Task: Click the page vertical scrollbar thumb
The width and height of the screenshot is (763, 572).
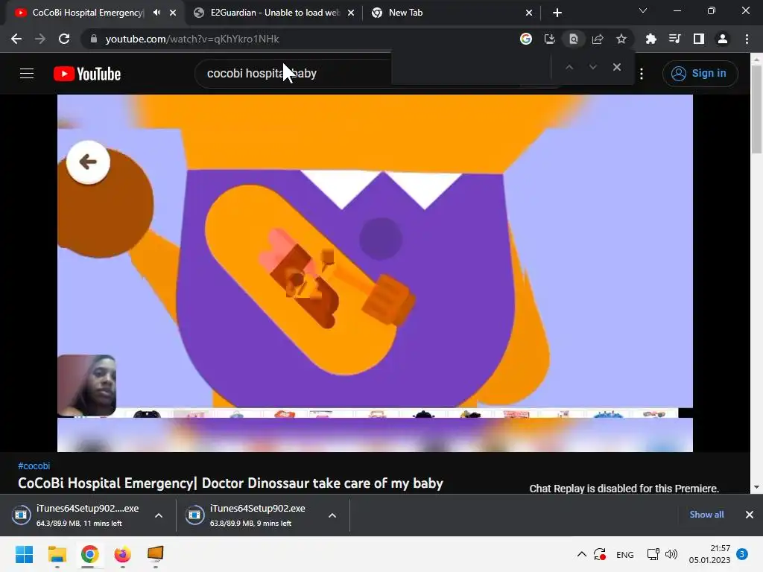Action: (757, 108)
